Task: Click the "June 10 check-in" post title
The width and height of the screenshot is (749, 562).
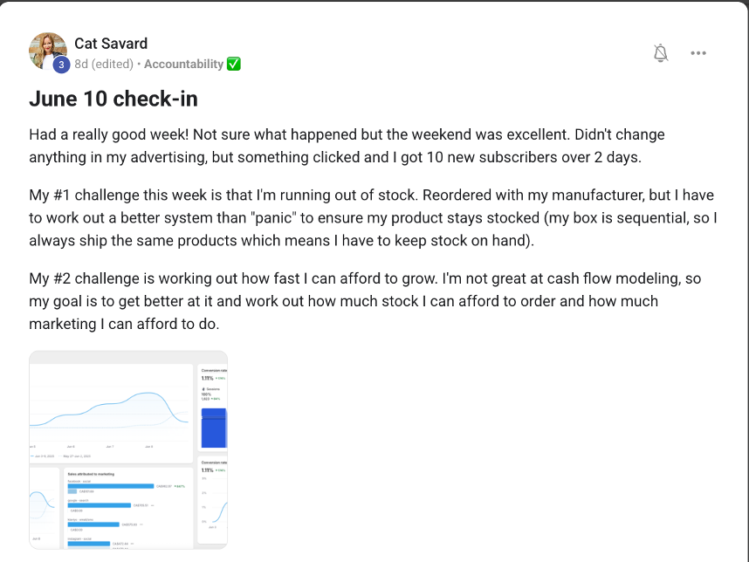Action: [113, 99]
